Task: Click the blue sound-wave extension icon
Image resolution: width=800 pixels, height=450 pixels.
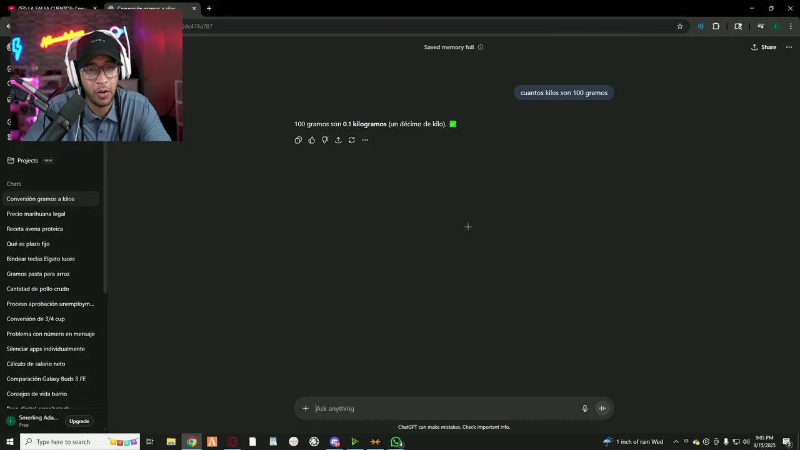Action: click(701, 26)
